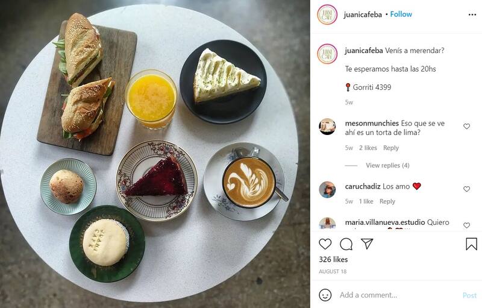The width and height of the screenshot is (482, 308).
Task: Follow the juanicafeba account
Action: click(x=401, y=14)
